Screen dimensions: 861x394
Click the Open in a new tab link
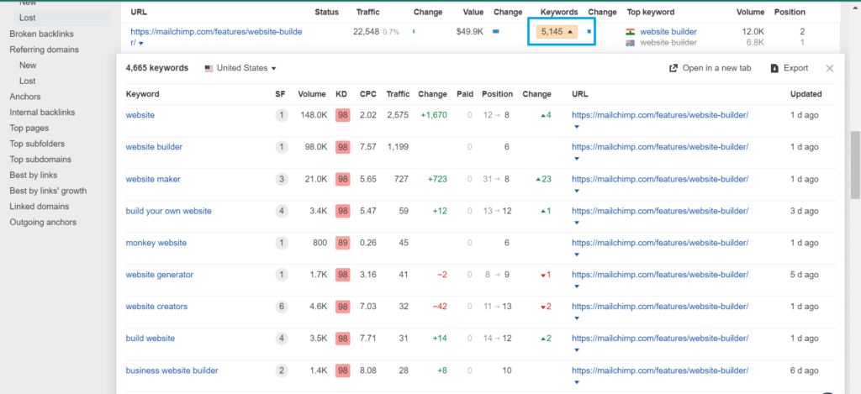point(716,68)
